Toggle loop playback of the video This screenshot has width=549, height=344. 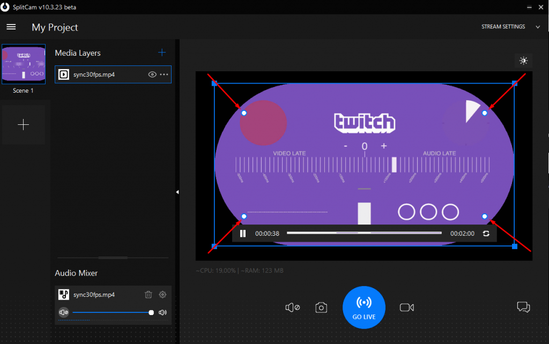[x=486, y=234]
